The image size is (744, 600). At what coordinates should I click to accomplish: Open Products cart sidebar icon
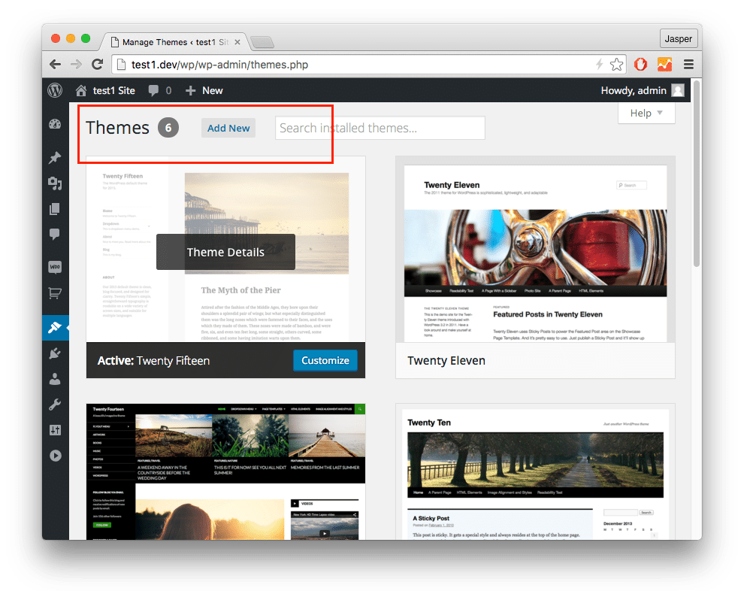pyautogui.click(x=55, y=293)
